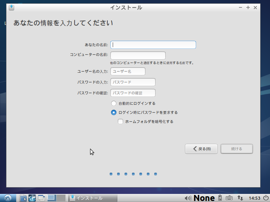Image resolution: width=270 pixels, height=202 pixels.
Task: Click the network traffic arrows icon in the tray
Action: [x=240, y=198]
